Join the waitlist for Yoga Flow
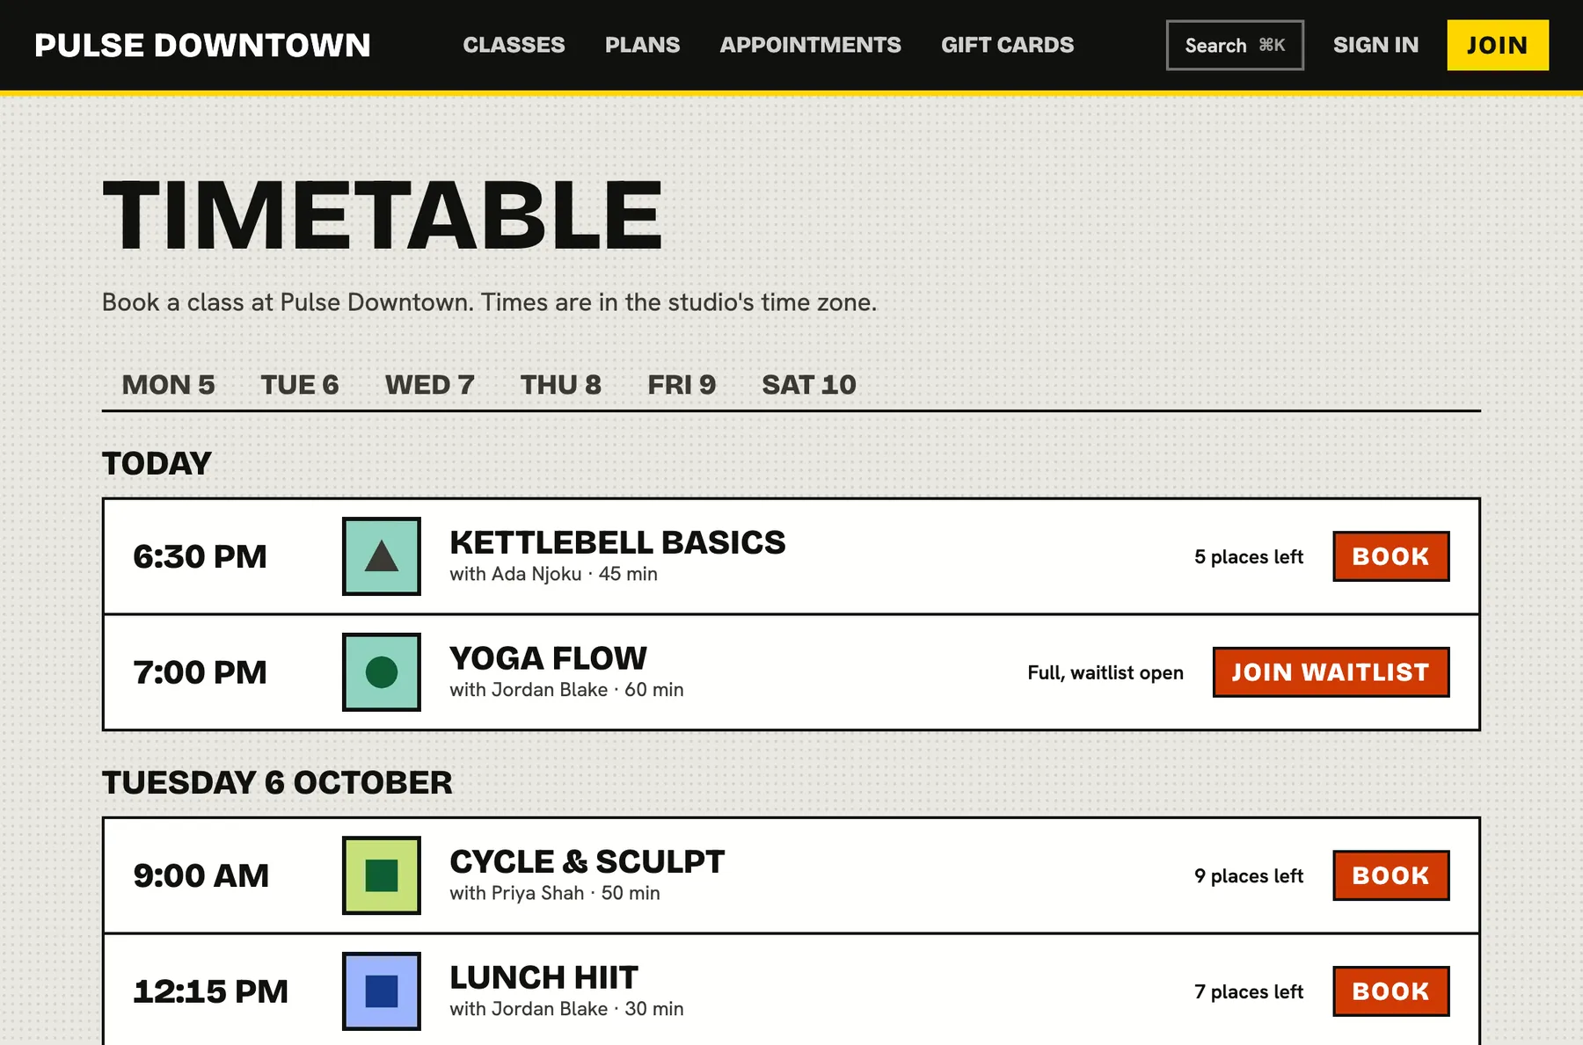 1331,672
